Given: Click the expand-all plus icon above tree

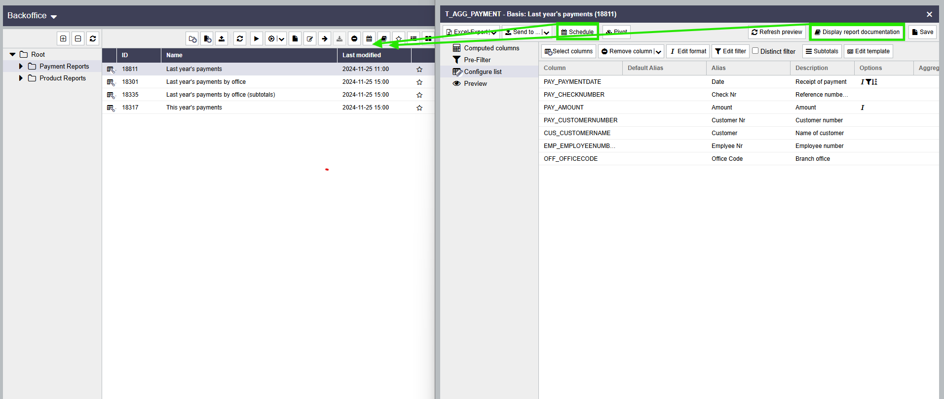Looking at the screenshot, I should [63, 38].
